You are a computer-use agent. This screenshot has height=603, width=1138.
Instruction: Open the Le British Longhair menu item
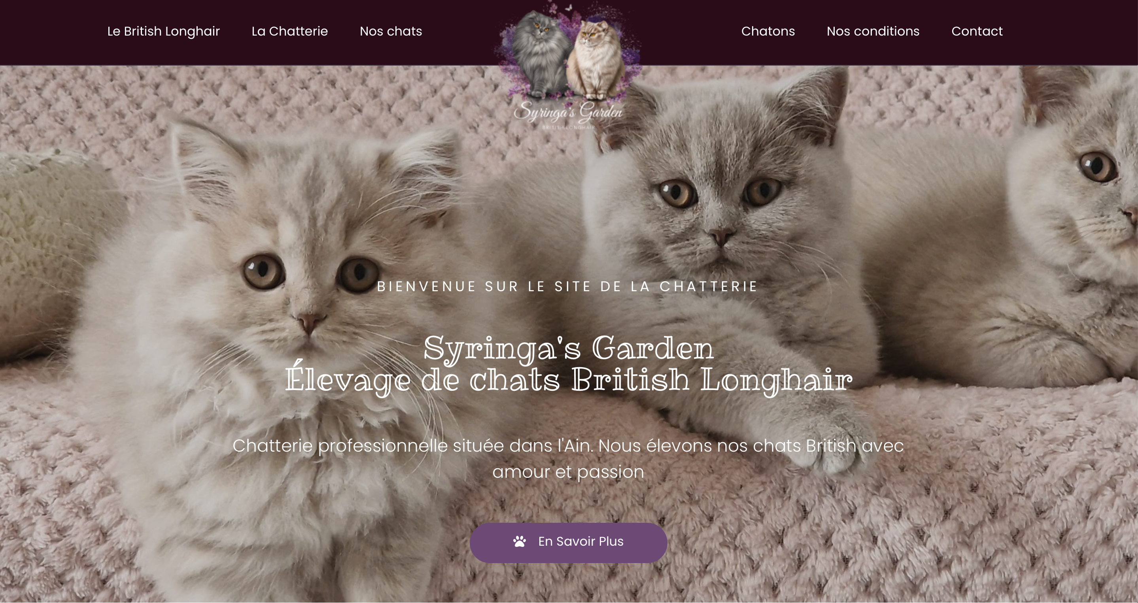(163, 31)
